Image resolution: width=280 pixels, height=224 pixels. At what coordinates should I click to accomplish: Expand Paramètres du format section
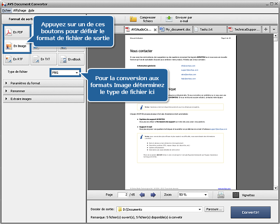[43, 83]
